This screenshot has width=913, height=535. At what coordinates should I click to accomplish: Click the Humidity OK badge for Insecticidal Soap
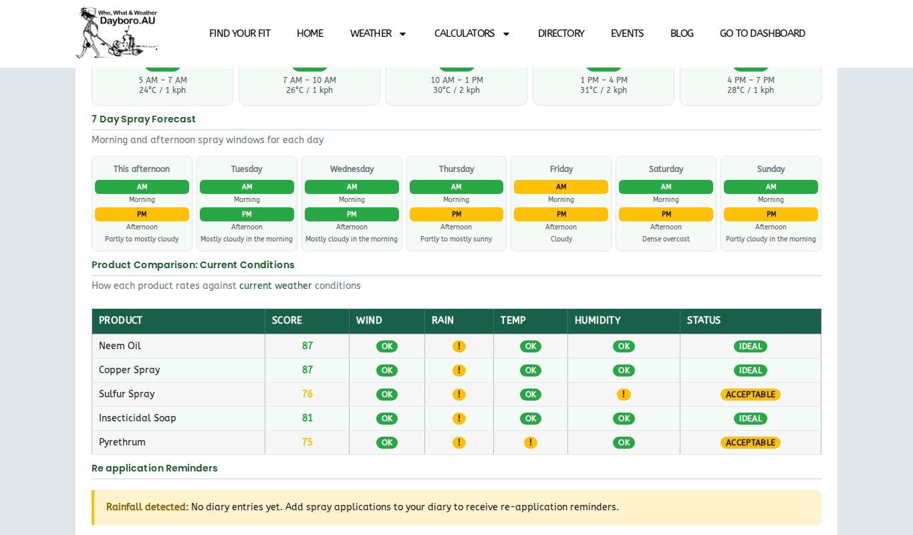coord(624,419)
